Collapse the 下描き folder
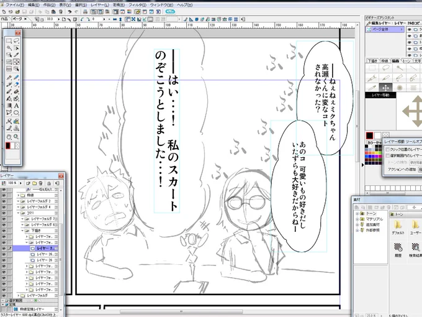 pos(22,231)
